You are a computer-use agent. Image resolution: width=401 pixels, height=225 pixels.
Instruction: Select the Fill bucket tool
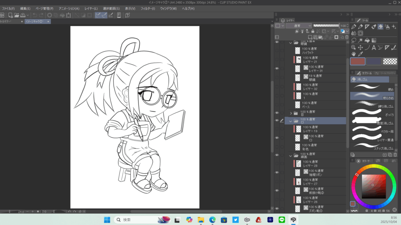pyautogui.click(x=367, y=40)
